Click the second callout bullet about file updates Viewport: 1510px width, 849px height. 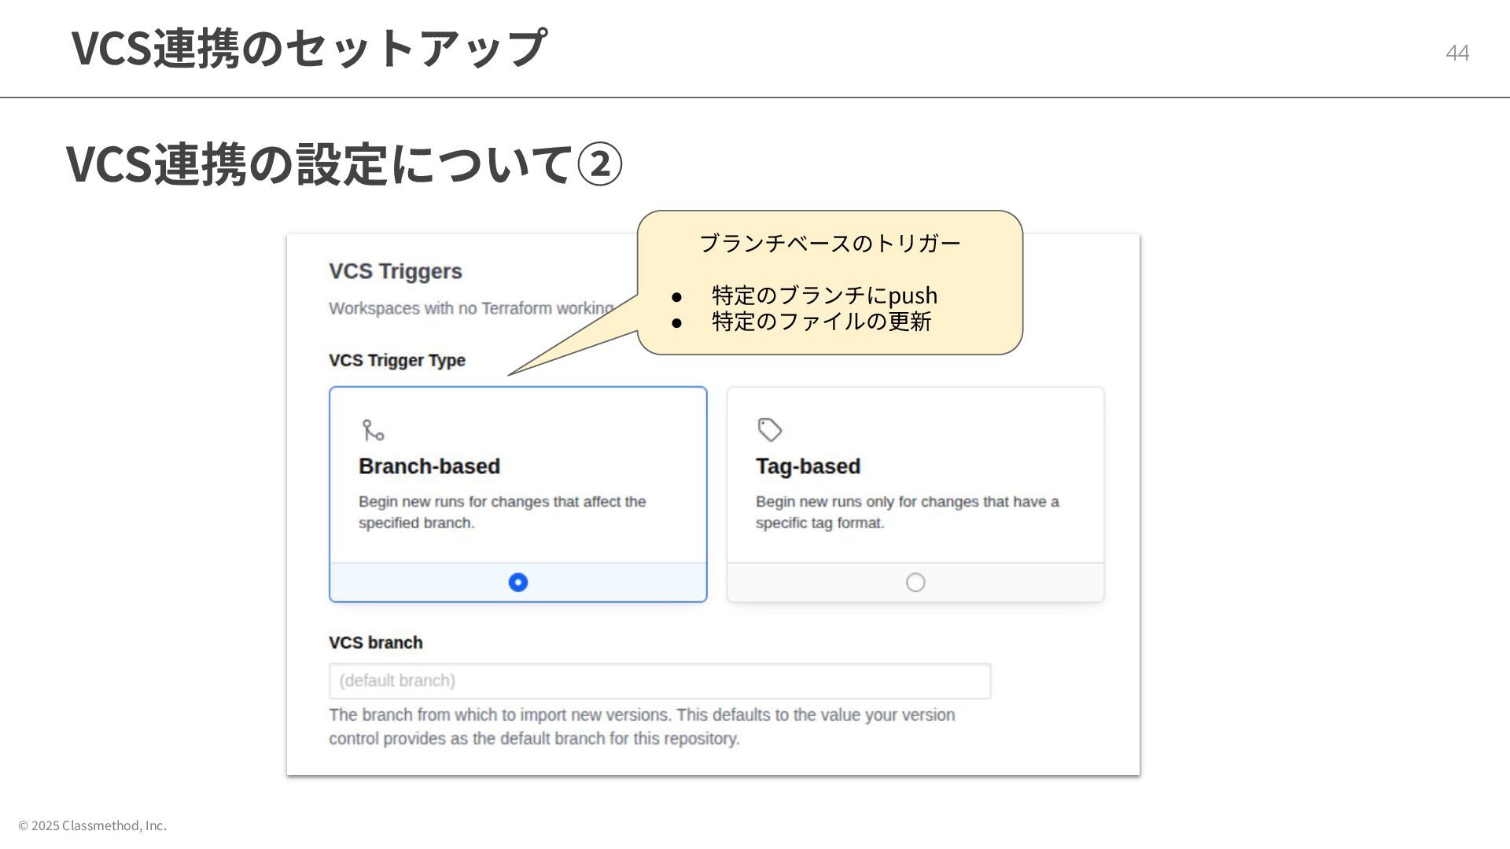821,322
